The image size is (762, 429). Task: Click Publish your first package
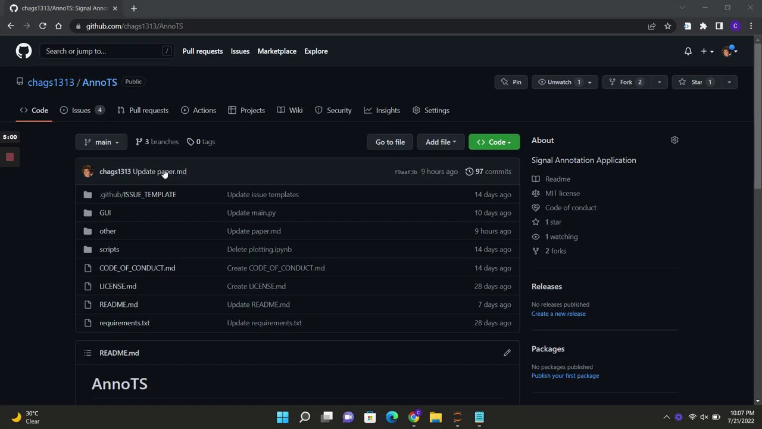pos(566,375)
